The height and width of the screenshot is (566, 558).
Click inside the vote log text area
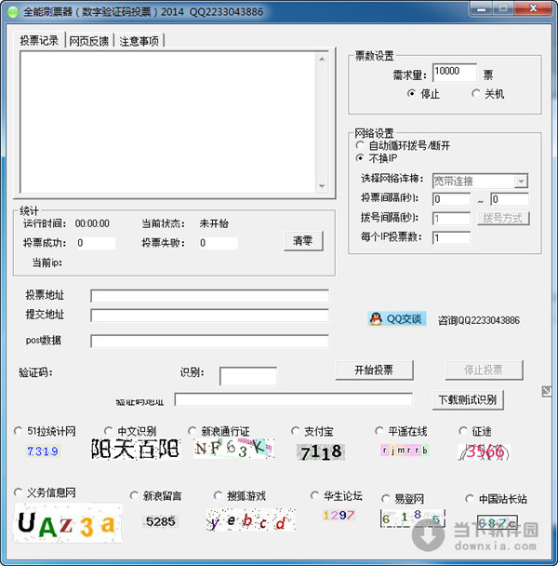[168, 123]
